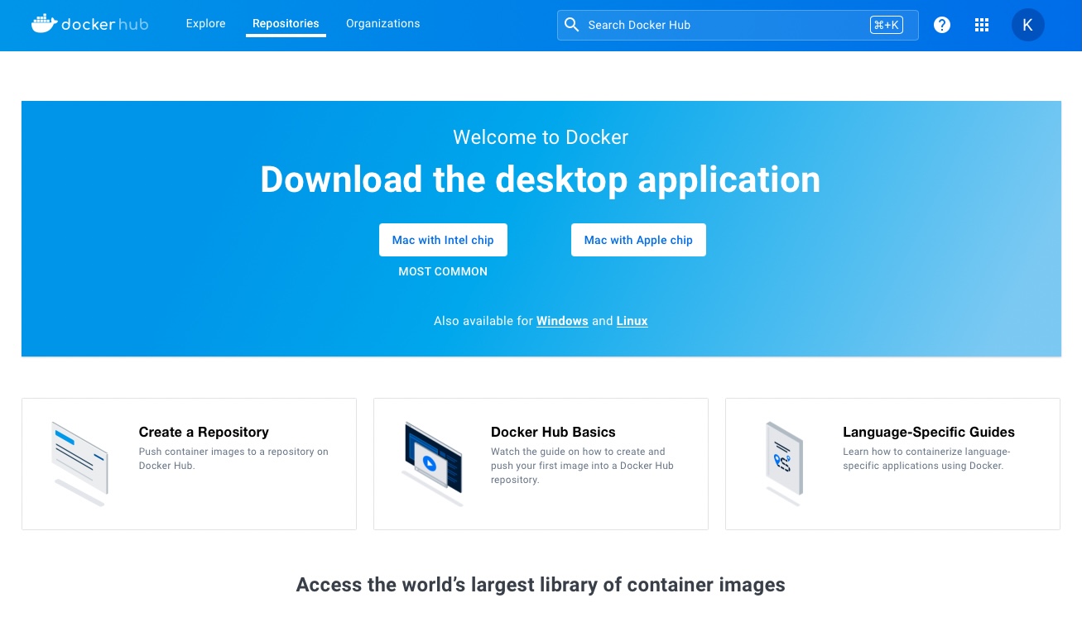1082x622 pixels.
Task: Click the Docker Hub whale logo
Action: pyautogui.click(x=42, y=23)
